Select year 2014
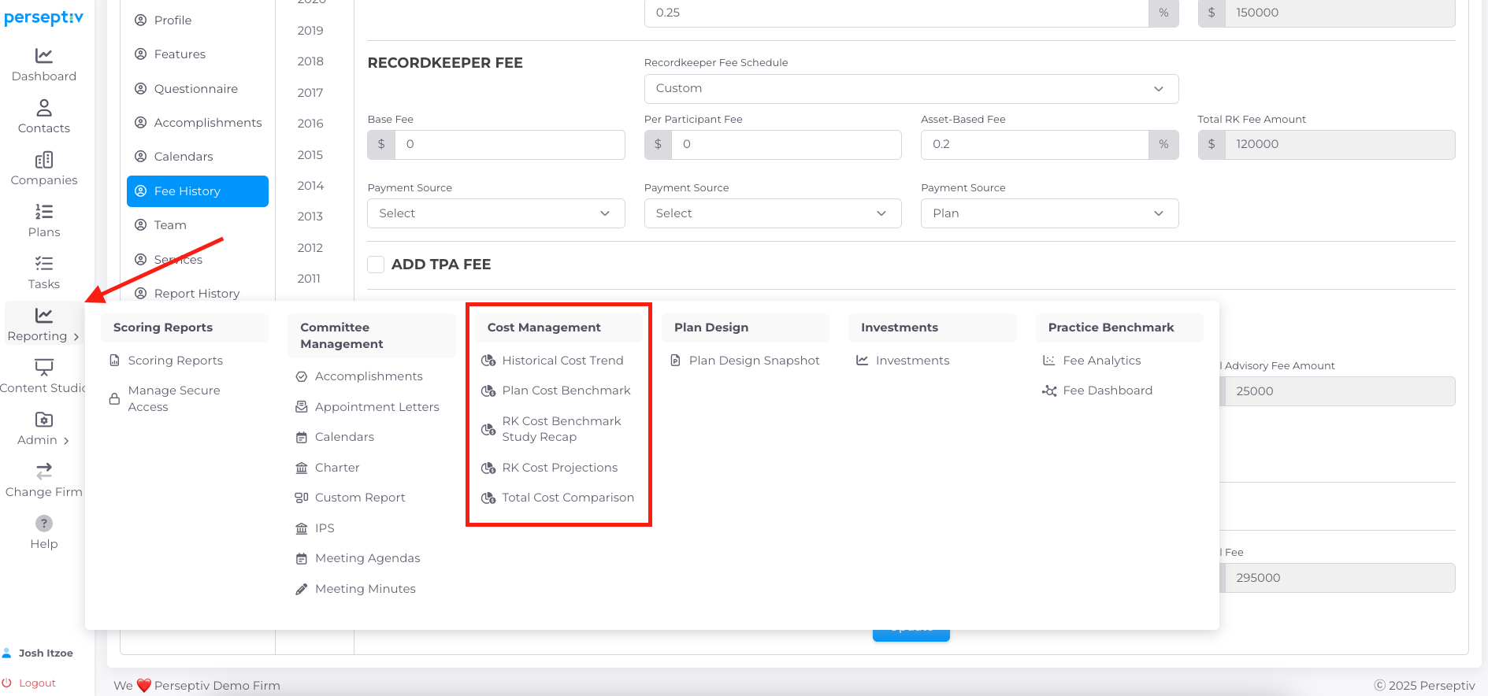This screenshot has height=696, width=1488. tap(310, 186)
